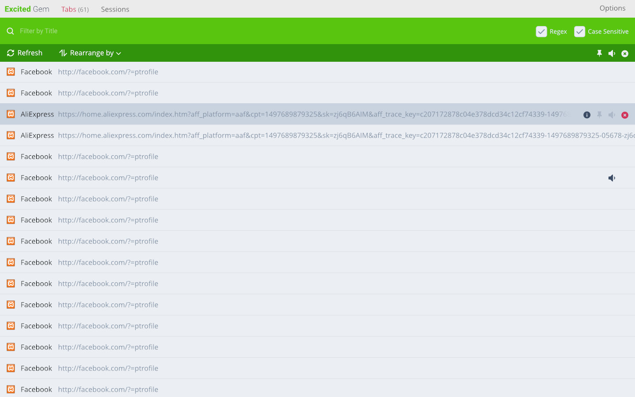
Task: Select the highlighted AliExpress tab title
Action: pos(37,114)
